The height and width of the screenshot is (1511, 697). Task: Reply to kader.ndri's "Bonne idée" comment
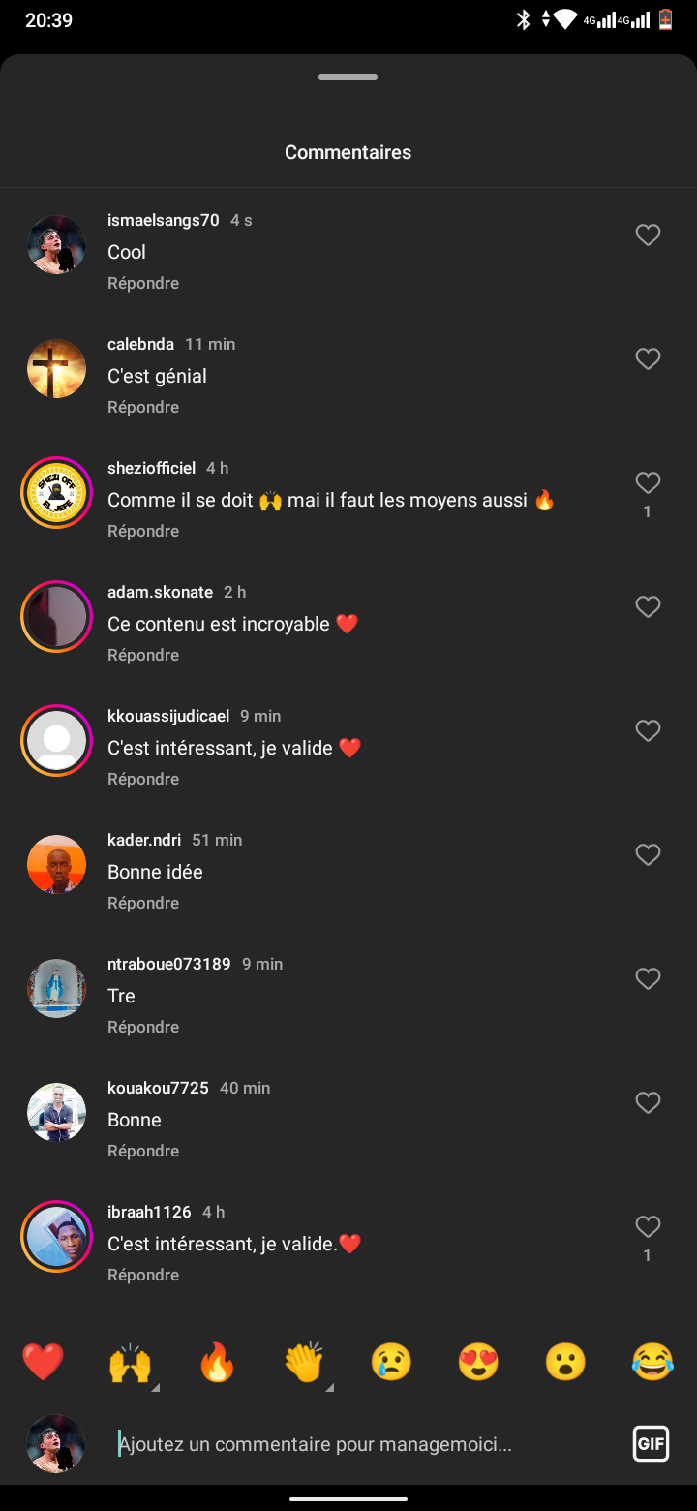143,903
